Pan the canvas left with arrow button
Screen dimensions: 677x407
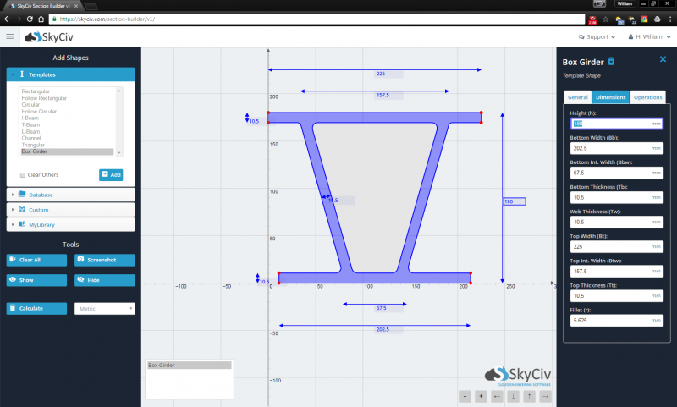(497, 396)
